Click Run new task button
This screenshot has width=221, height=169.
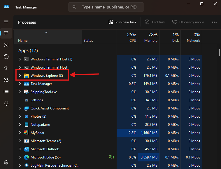pyautogui.click(x=122, y=22)
